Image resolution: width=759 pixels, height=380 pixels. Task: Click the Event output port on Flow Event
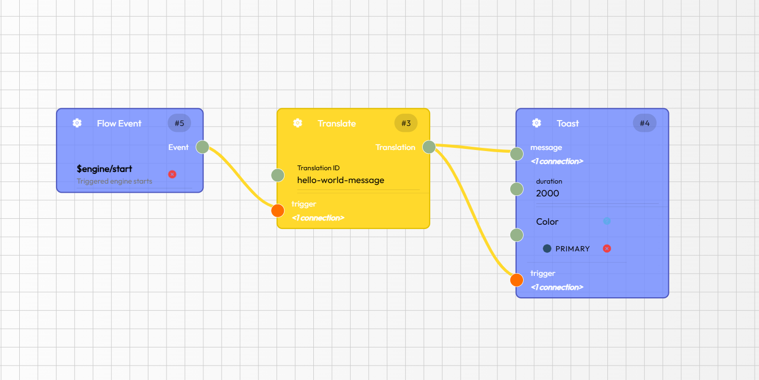point(202,147)
